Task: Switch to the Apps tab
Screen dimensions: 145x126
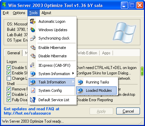Action: 106,53
